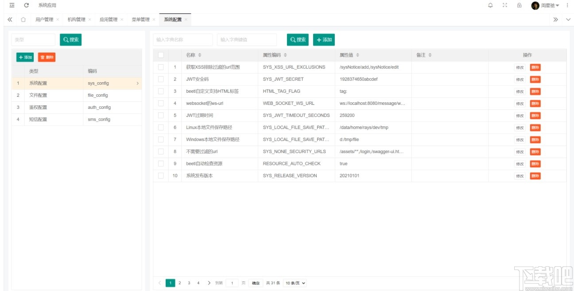The width and height of the screenshot is (574, 291).
Task: Check the select-all checkbox in table header
Action: coord(160,55)
